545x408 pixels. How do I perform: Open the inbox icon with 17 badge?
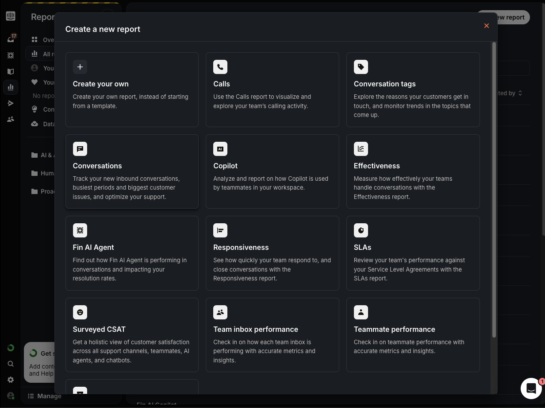11,39
